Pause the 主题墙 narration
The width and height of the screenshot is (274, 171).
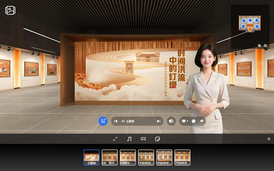pyautogui.click(x=123, y=121)
